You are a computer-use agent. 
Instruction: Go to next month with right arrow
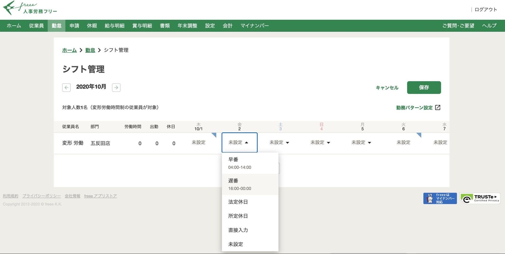coord(116,87)
